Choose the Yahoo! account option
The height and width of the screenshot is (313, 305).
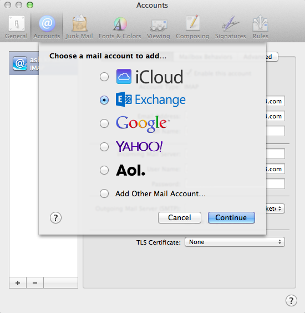click(104, 147)
